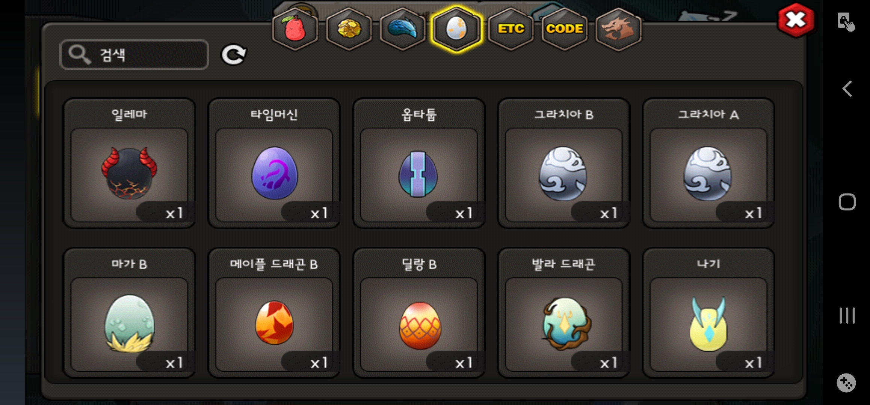This screenshot has width=870, height=405.
Task: Switch to the ETC tab
Action: tap(511, 29)
